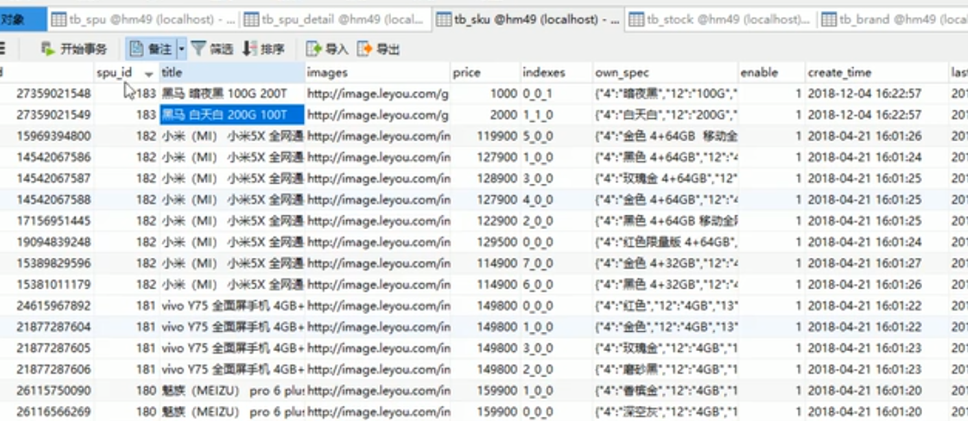The image size is (968, 421).
Task: Click id cell 19094839248
Action: 54,242
